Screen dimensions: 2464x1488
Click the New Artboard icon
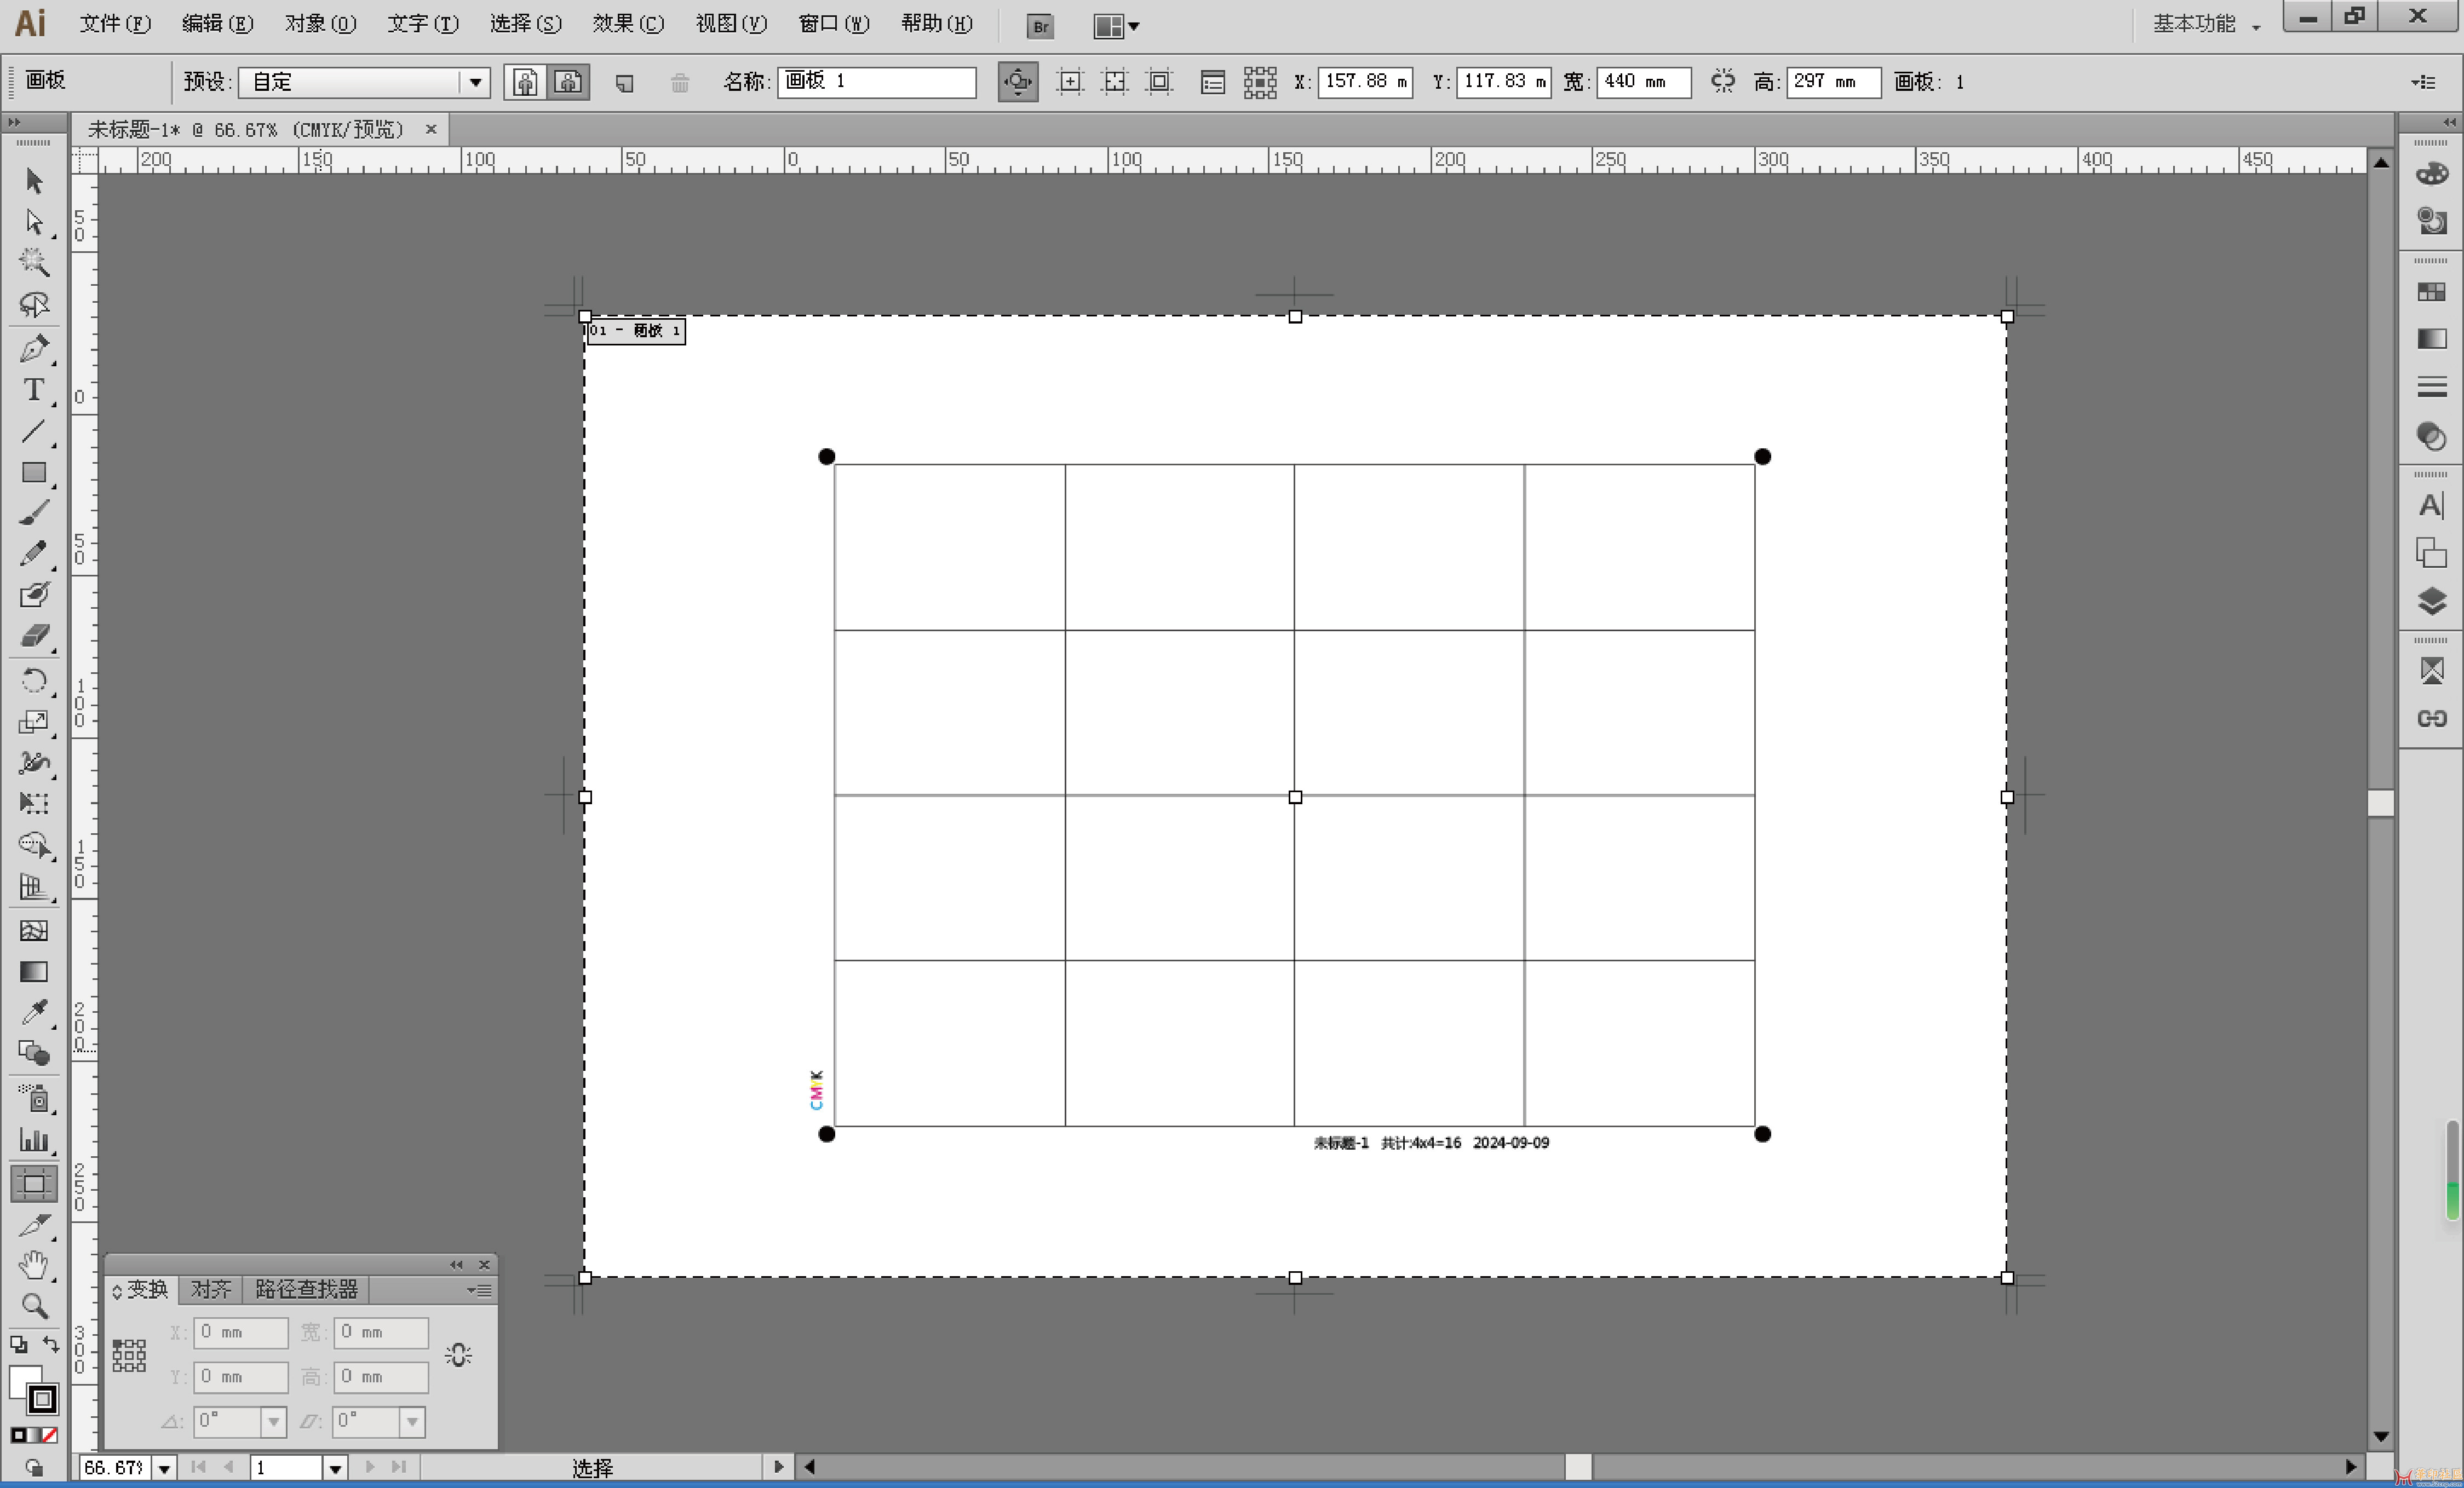pos(624,82)
